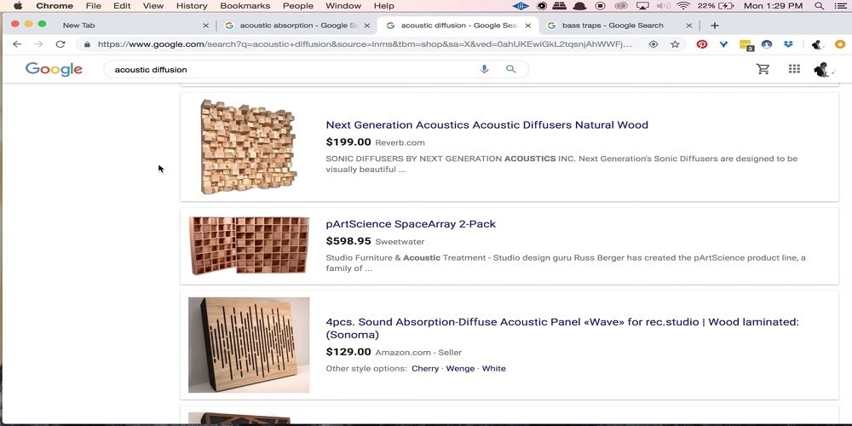Open Next Generation Acoustics Diffusers Natural Wood listing
Image resolution: width=852 pixels, height=426 pixels.
click(x=486, y=125)
